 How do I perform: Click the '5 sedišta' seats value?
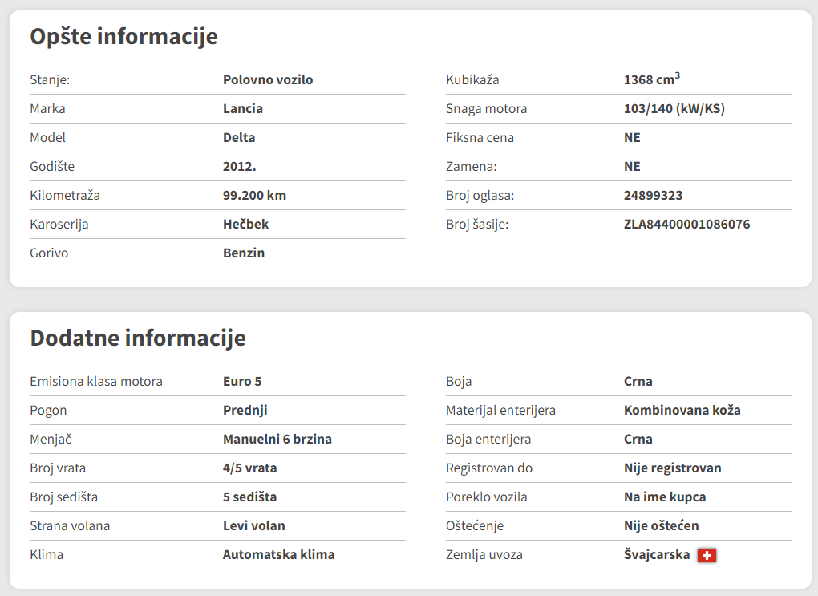[x=249, y=497]
